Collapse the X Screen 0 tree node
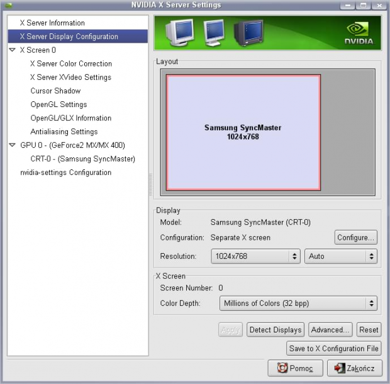 [x=12, y=50]
